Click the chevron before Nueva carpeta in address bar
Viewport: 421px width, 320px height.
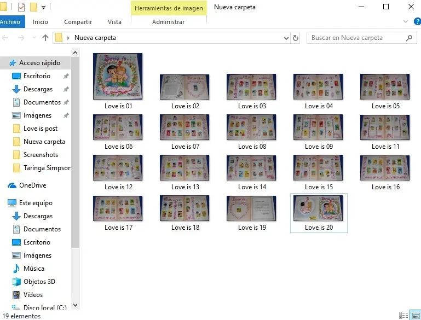68,38
